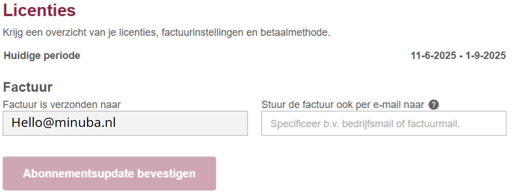Screen dimensions: 512x193
Task: Focus the extra invoice e-mail input field
Action: (384, 123)
